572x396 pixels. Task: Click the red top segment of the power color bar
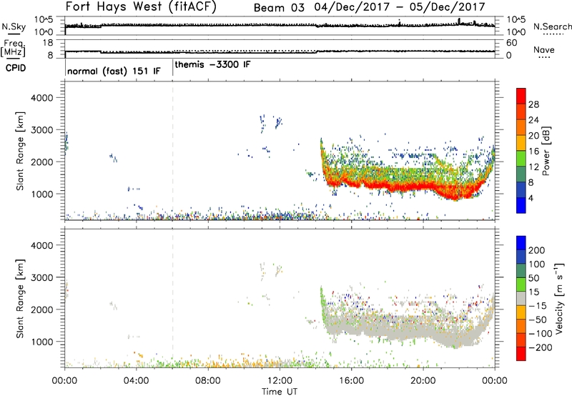click(521, 96)
